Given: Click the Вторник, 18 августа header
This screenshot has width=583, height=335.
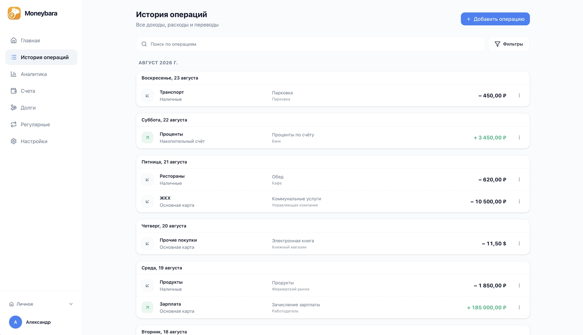Looking at the screenshot, I should [x=164, y=332].
